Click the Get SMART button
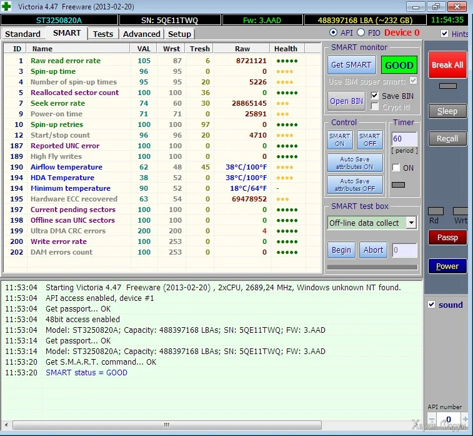Viewport: 473px width, 436px height. pos(351,65)
